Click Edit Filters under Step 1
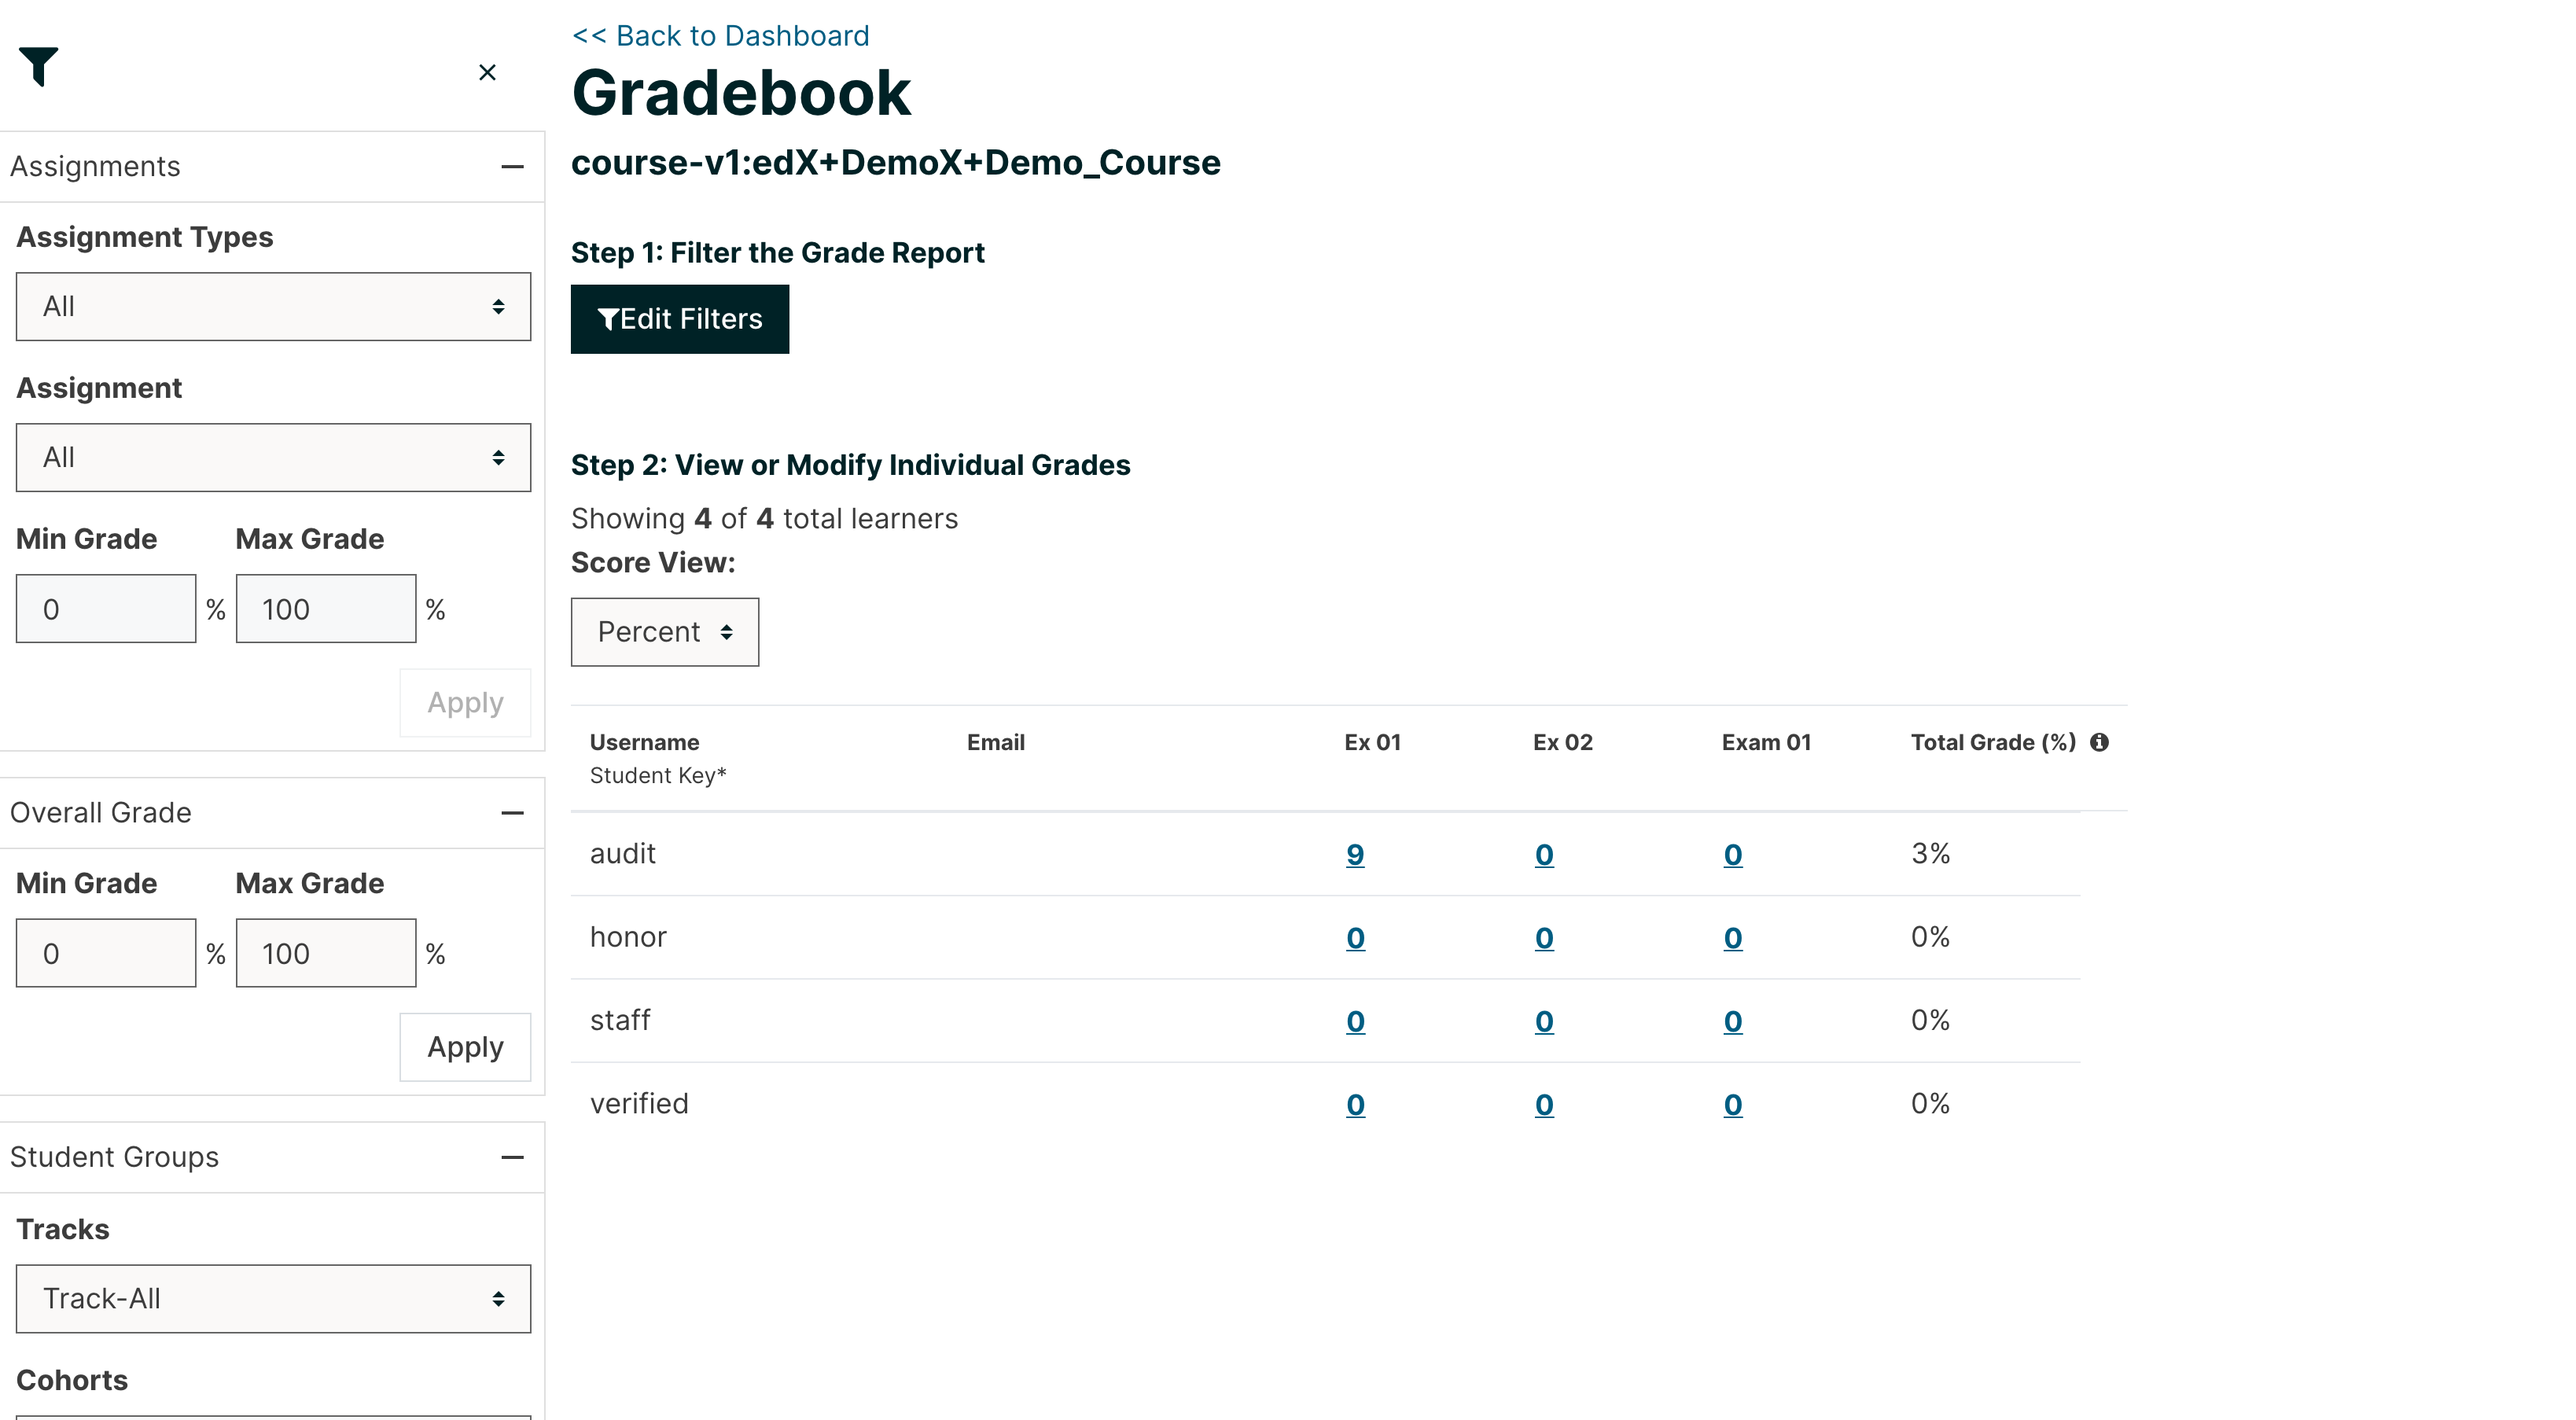This screenshot has height=1420, width=2576. point(680,319)
